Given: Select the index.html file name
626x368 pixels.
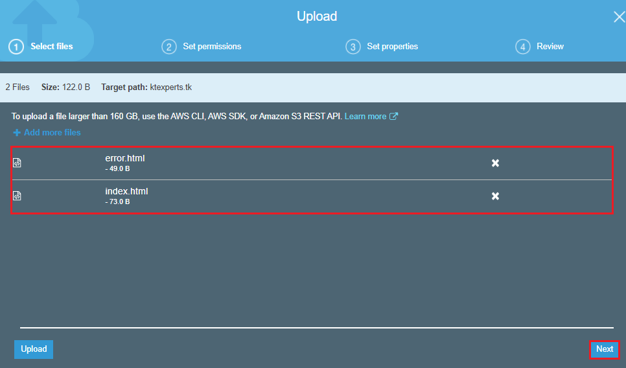Looking at the screenshot, I should tap(126, 192).
